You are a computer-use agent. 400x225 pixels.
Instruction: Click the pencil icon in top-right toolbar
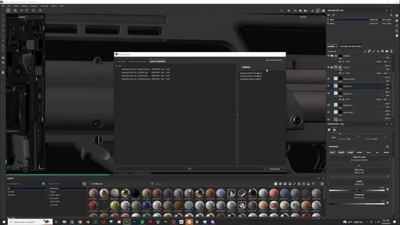(317, 11)
